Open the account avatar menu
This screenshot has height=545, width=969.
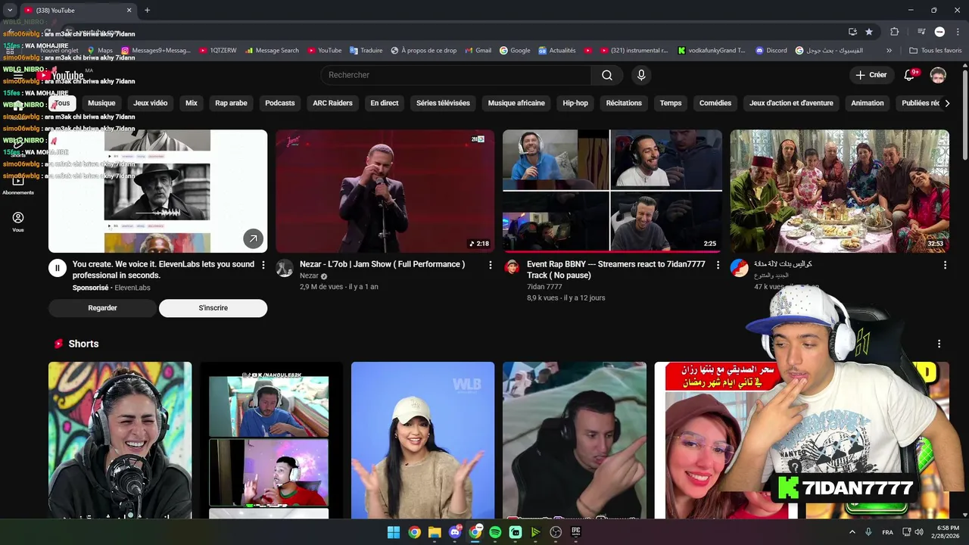click(x=938, y=75)
